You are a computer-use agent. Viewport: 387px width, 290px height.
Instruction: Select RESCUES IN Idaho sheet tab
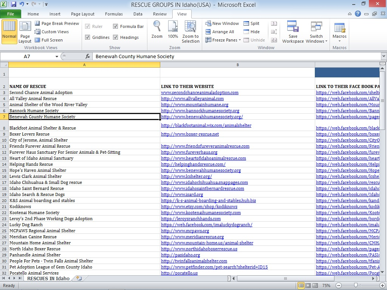coord(48,278)
